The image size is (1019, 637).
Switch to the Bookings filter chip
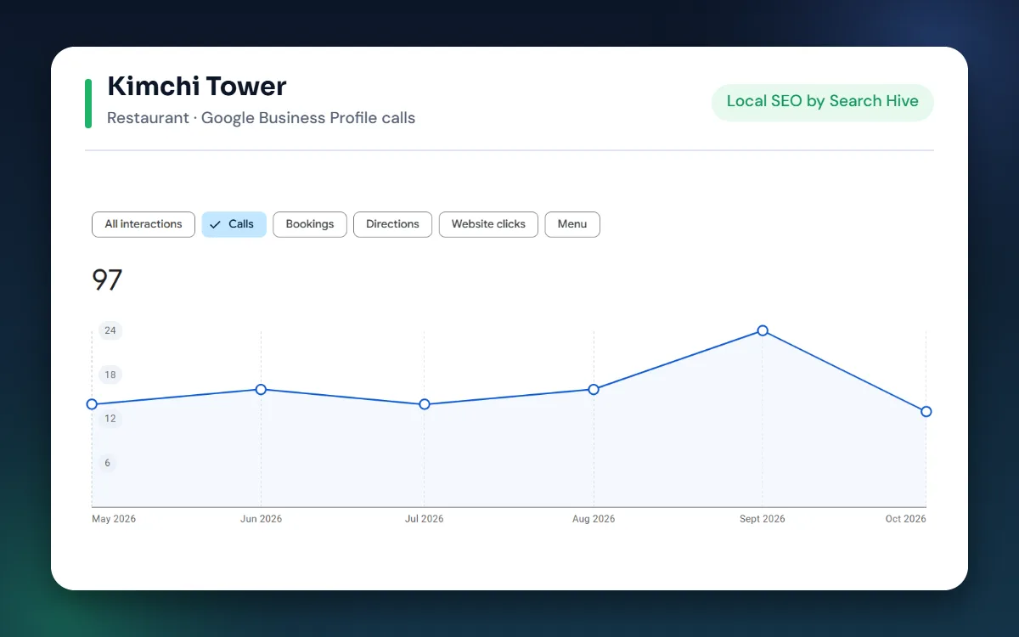tap(310, 224)
